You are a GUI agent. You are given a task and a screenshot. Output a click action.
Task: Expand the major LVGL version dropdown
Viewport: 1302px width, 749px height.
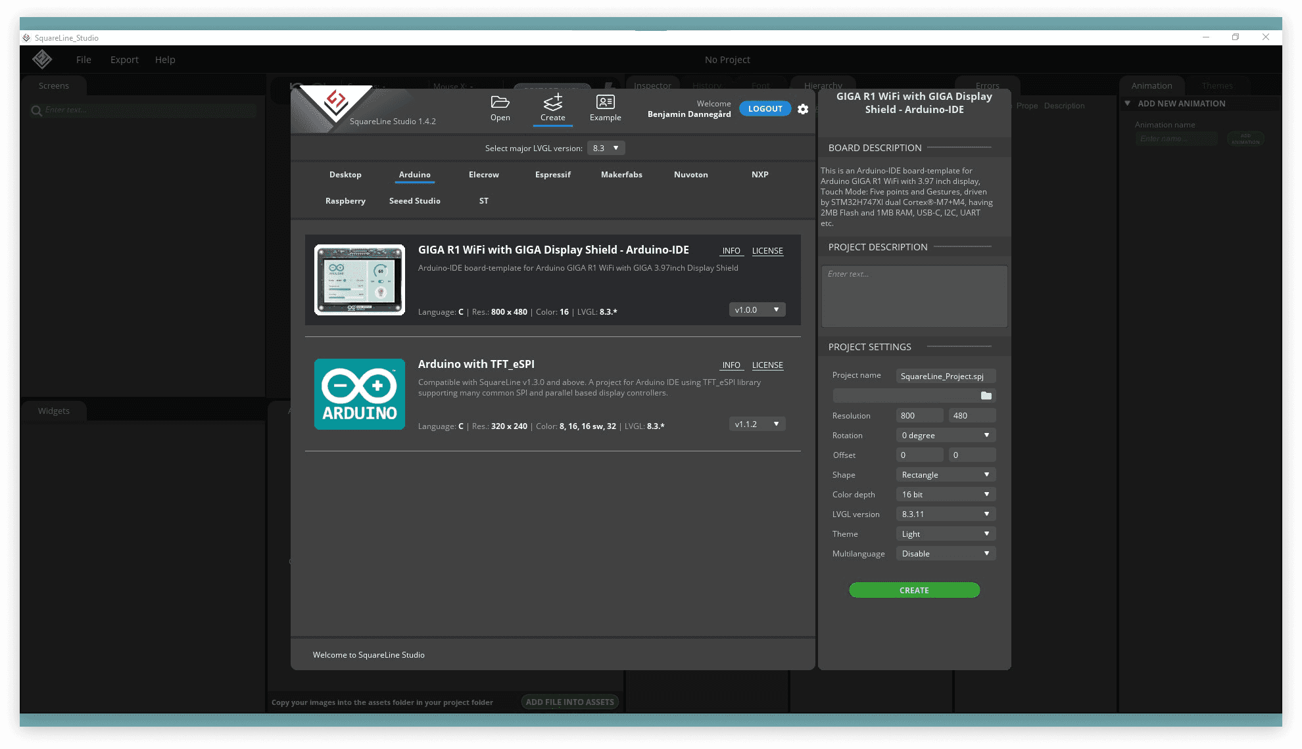tap(606, 148)
